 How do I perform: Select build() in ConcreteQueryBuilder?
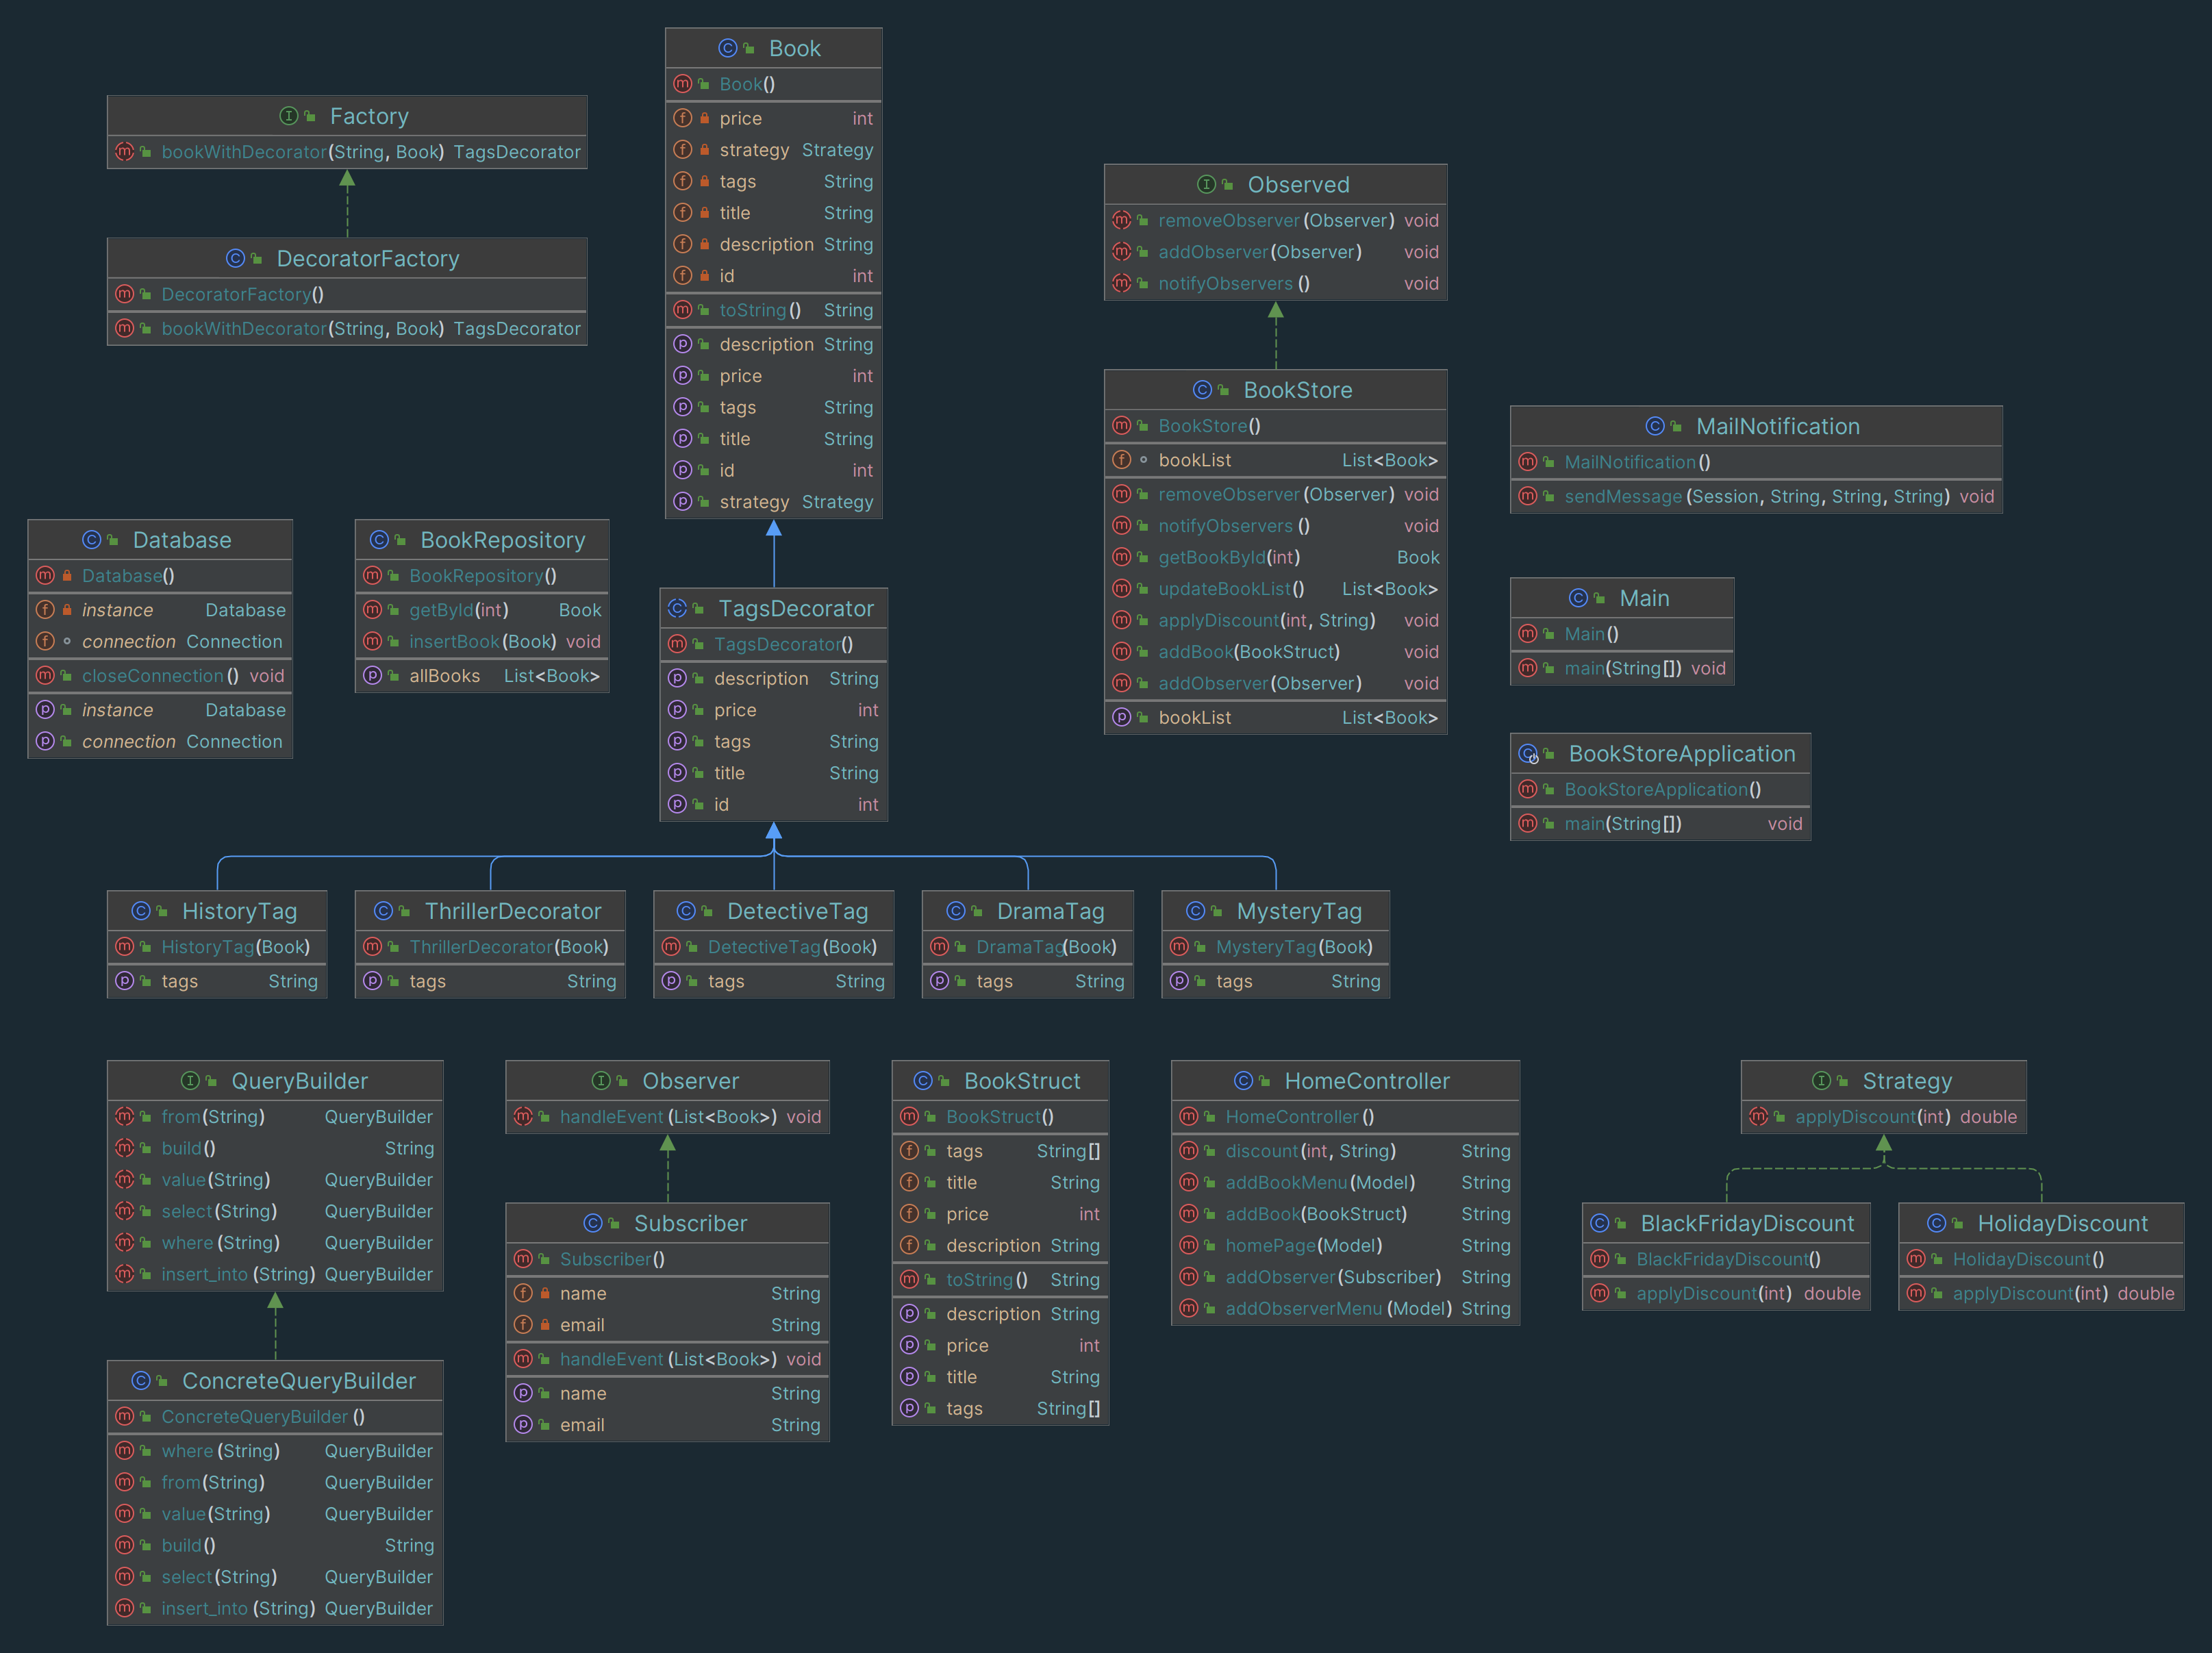click(x=275, y=1546)
